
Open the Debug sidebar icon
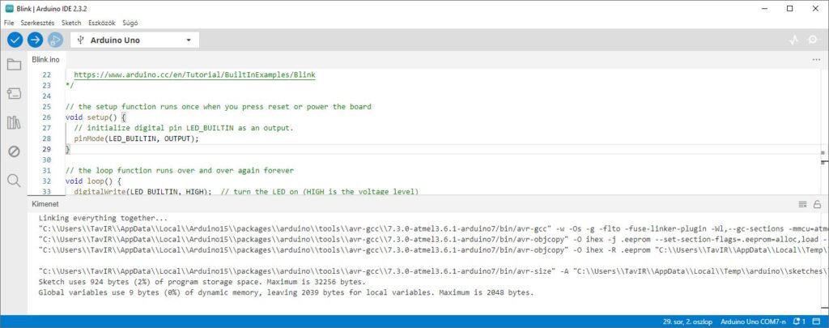coord(14,151)
